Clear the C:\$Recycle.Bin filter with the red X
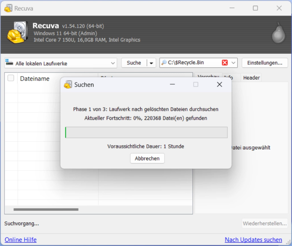Viewport: 292px width, 246px height. pos(225,63)
